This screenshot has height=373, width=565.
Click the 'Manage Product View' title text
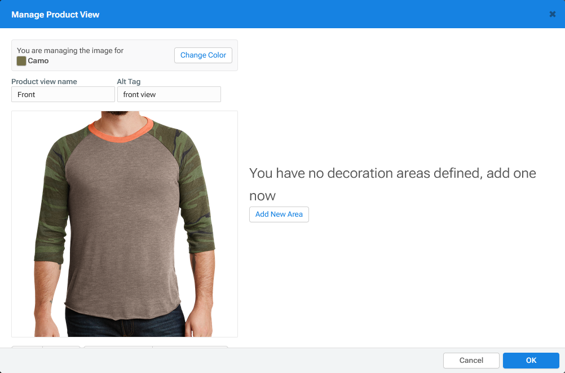[55, 15]
